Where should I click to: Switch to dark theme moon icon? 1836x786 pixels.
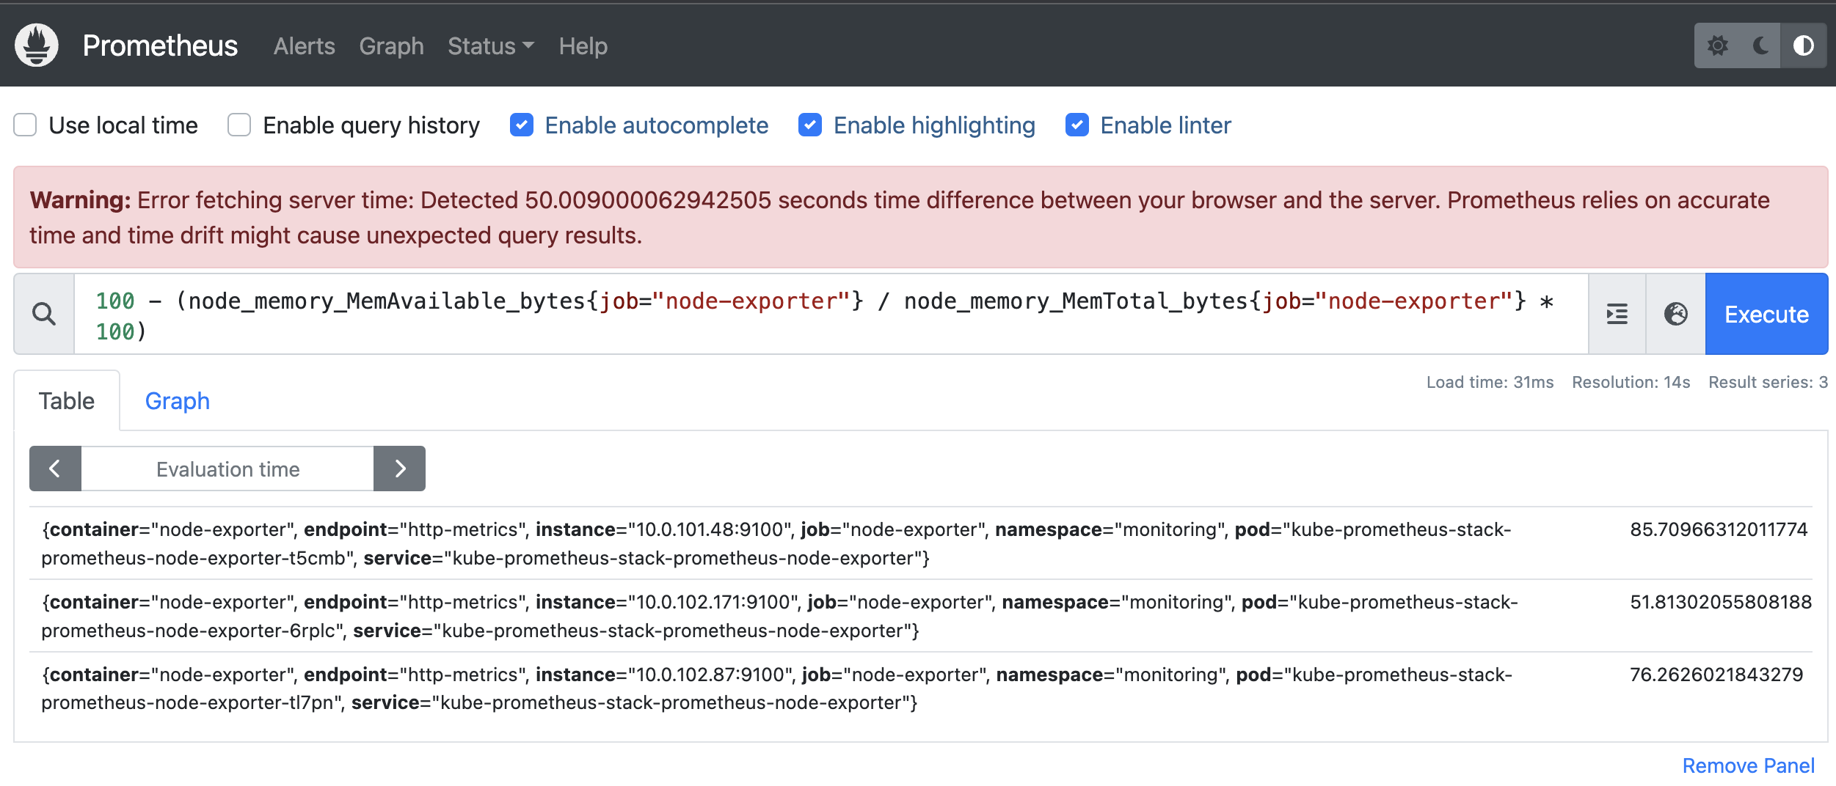coord(1760,45)
